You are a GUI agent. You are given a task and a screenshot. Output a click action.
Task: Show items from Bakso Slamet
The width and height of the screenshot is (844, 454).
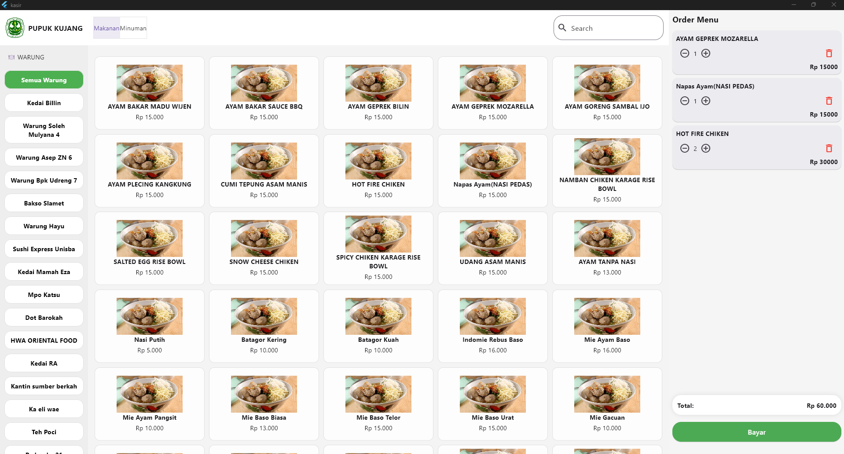pos(44,203)
